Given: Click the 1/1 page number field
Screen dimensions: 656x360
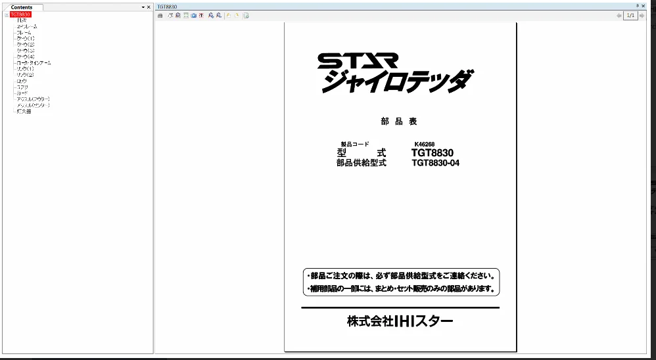Looking at the screenshot, I should click(x=631, y=16).
